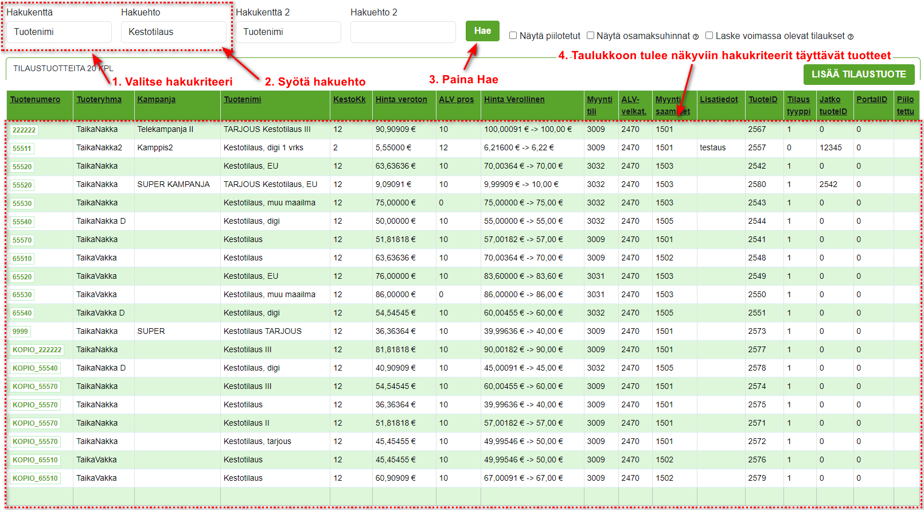Sort by ALV-velkat. column header
The image size is (924, 510).
click(x=634, y=106)
